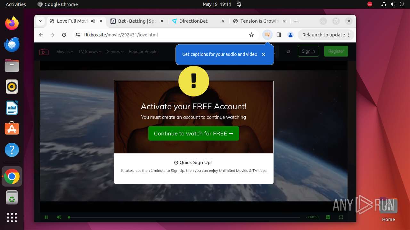Open Google Chrome app menu in top bar
The image size is (410, 230).
(58, 4)
